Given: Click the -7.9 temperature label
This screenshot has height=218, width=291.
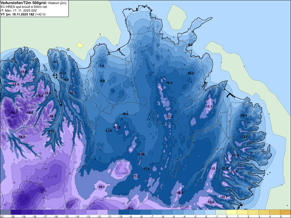Looking at the screenshot, I should 101,66.
